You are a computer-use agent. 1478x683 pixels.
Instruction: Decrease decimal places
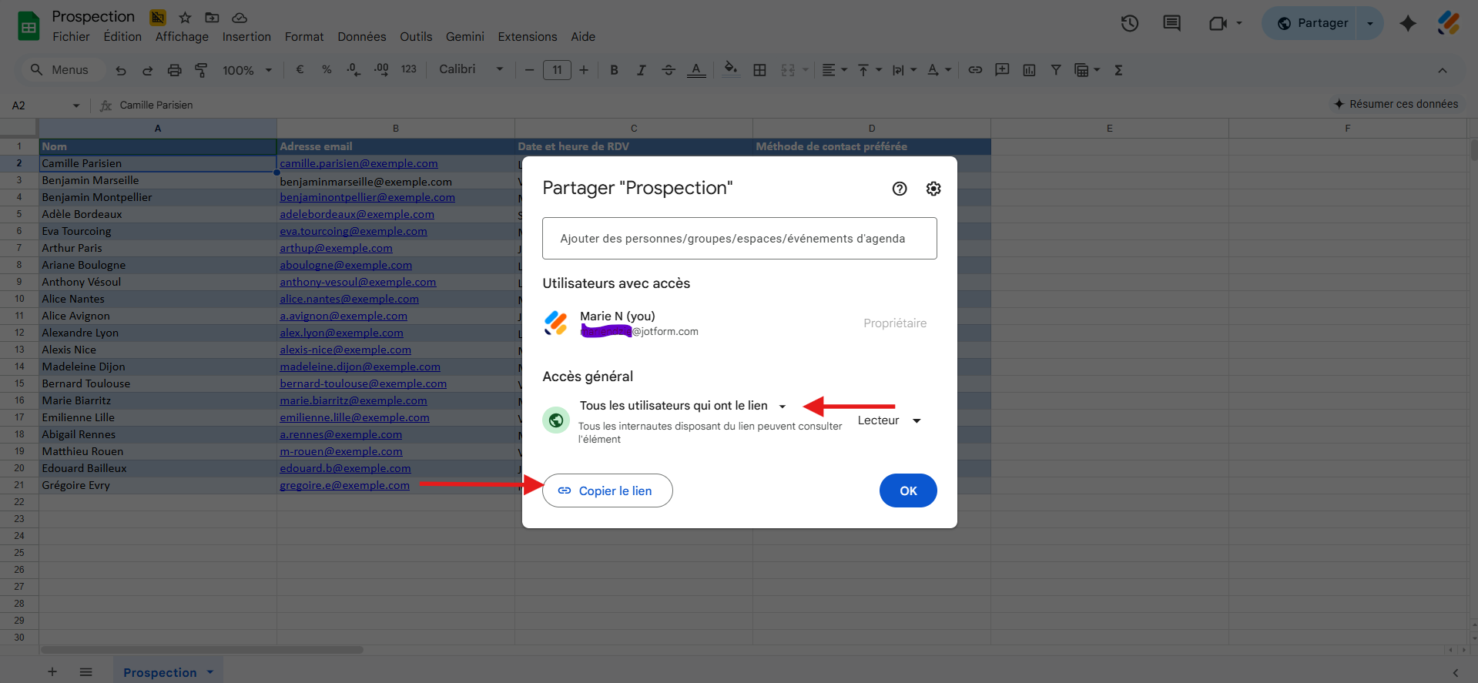point(354,69)
